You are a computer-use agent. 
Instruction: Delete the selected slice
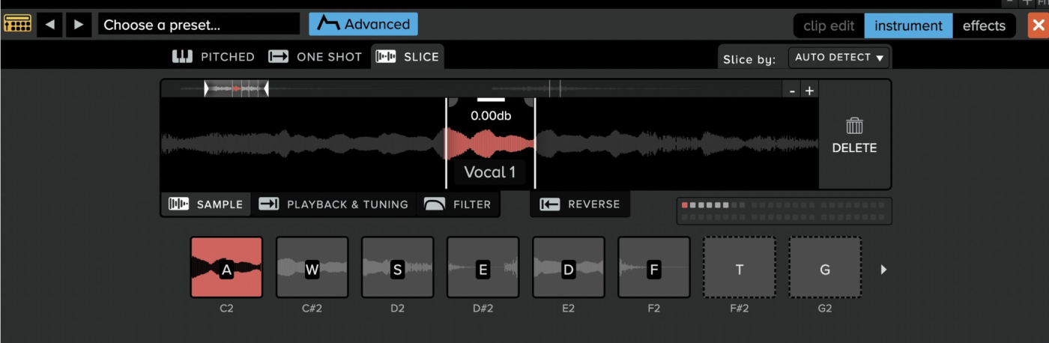click(854, 135)
